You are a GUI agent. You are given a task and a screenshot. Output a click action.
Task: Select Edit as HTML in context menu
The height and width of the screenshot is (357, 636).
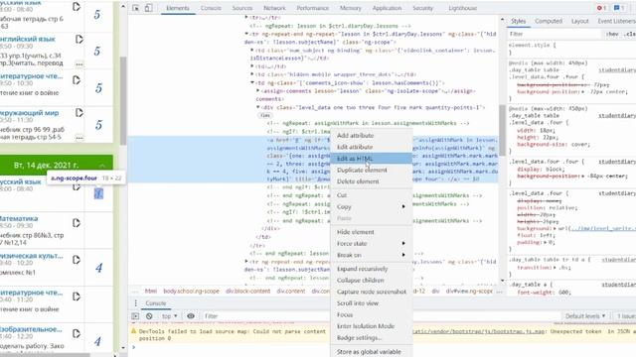pyautogui.click(x=371, y=159)
